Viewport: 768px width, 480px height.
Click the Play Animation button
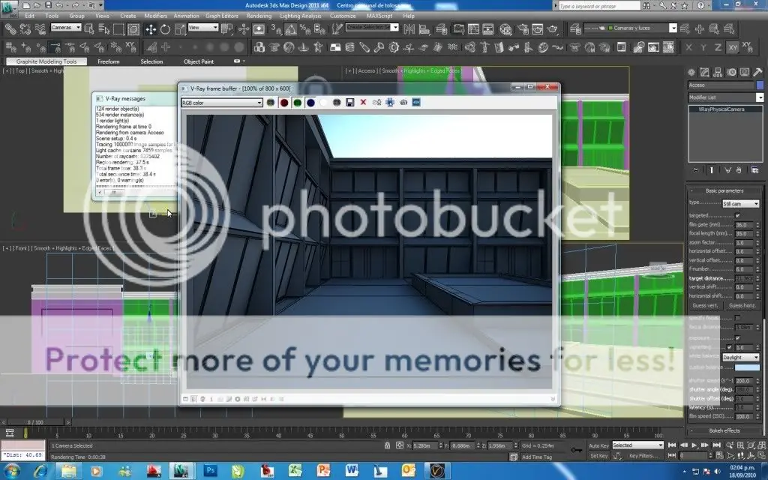click(694, 445)
